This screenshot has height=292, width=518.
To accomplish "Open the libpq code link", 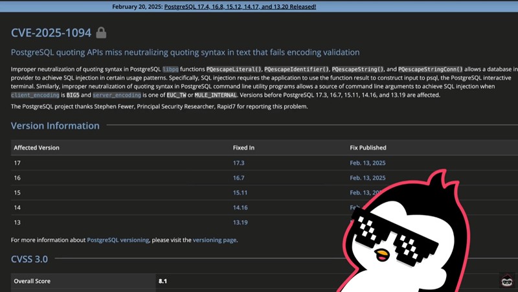I will (170, 69).
